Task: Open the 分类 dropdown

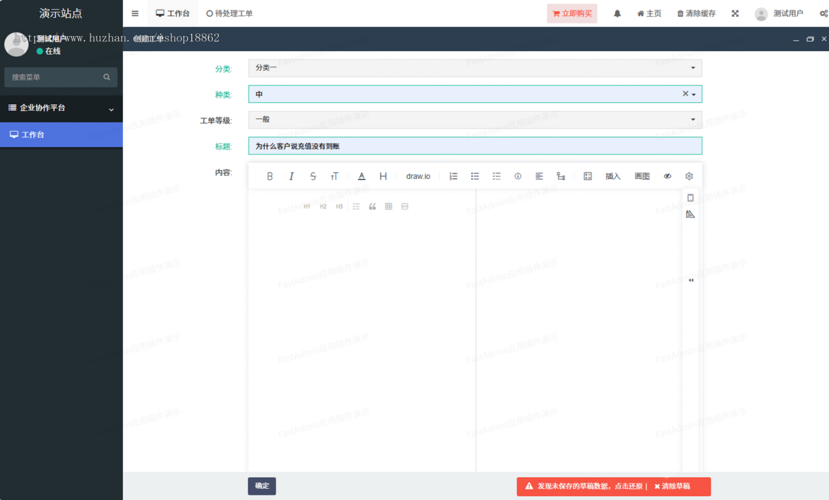Action: tap(475, 68)
